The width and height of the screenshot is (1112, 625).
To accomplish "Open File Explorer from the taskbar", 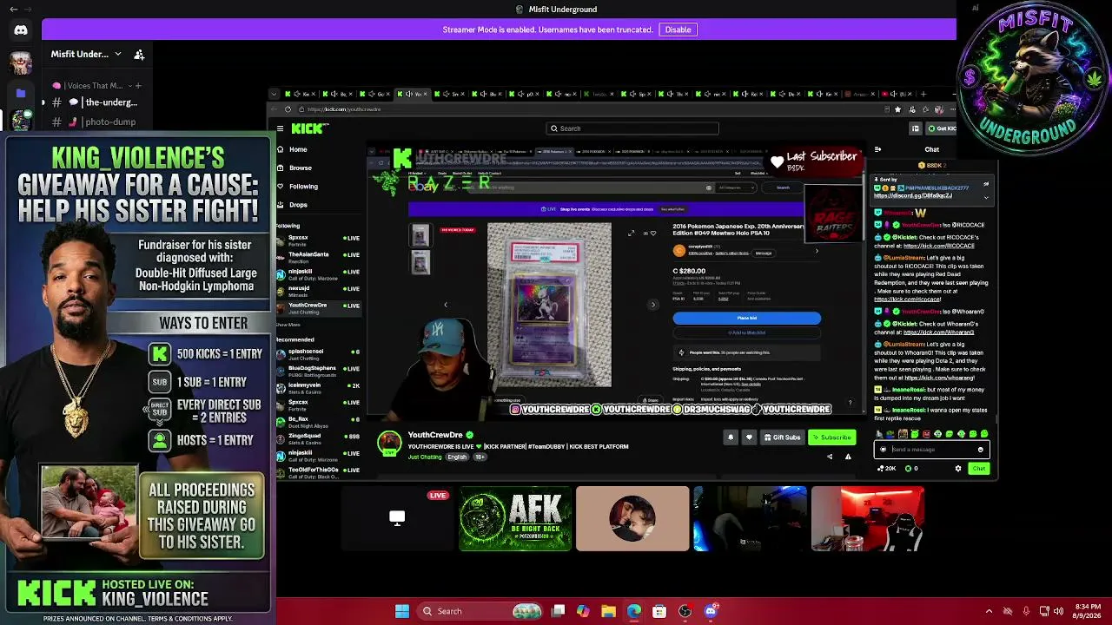I will coord(608,611).
